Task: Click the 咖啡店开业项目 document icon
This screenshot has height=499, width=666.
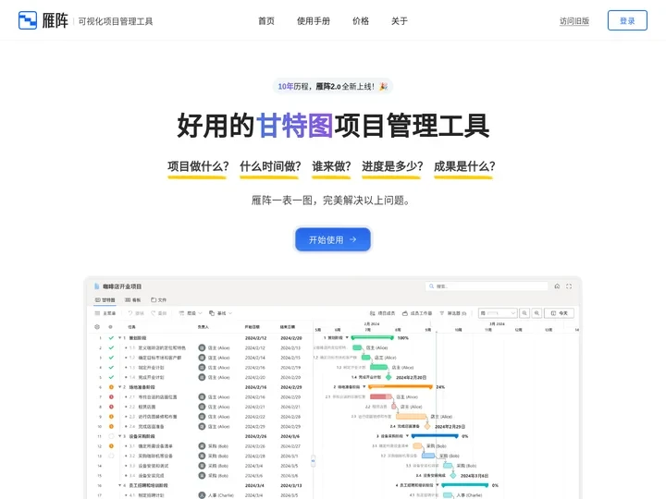Action: point(97,286)
